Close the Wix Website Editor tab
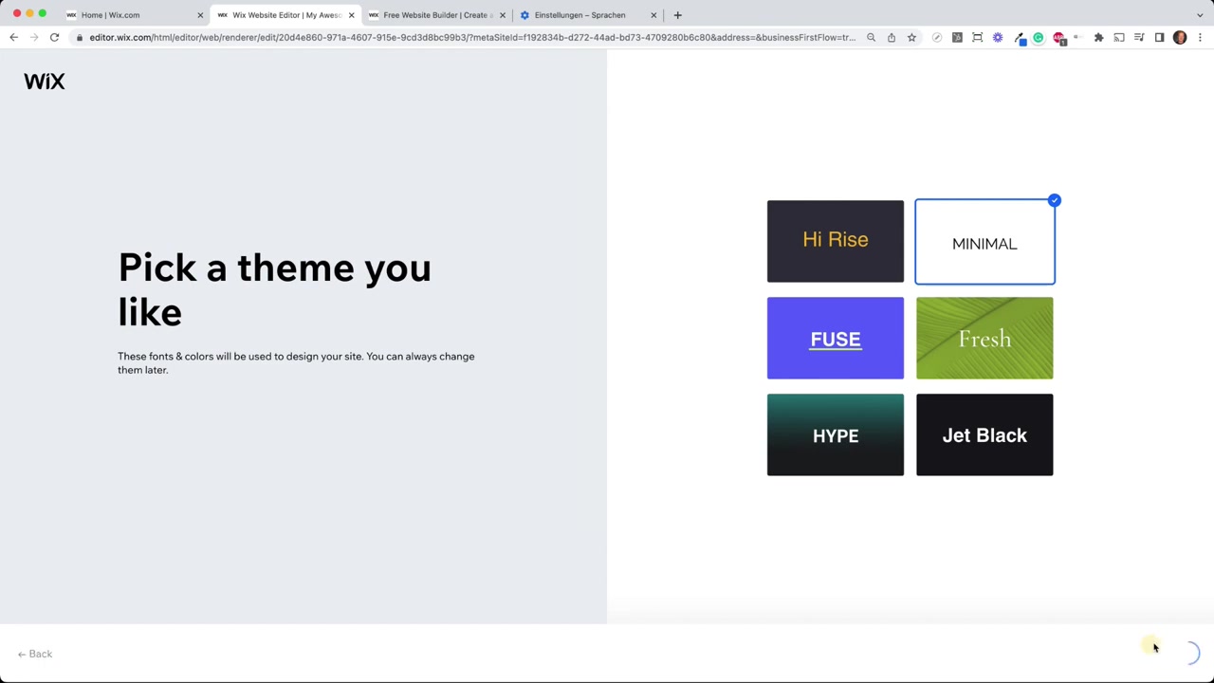The width and height of the screenshot is (1214, 683). tap(351, 15)
